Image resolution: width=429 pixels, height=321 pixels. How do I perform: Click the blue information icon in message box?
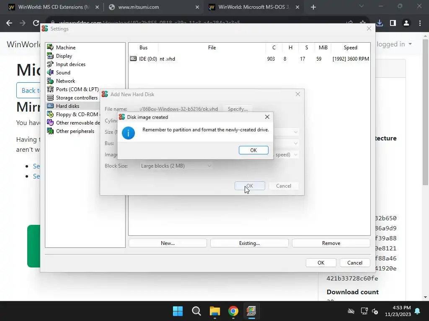(x=128, y=133)
